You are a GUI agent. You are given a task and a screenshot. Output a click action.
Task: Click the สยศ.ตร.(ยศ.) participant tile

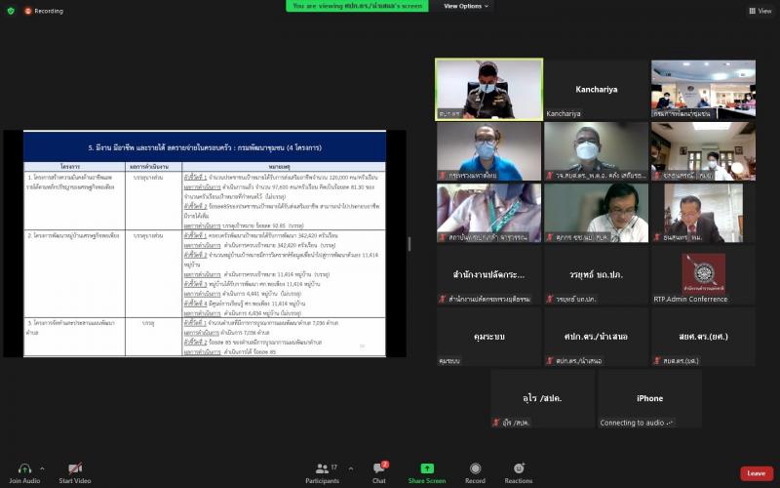point(703,337)
